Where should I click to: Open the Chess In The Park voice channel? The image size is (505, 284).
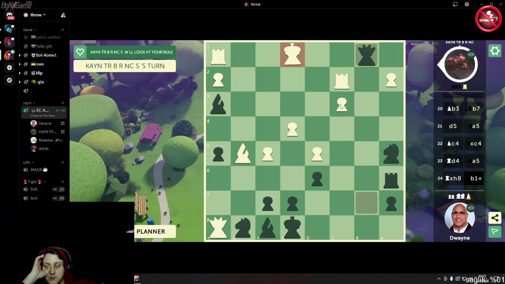tap(43, 112)
